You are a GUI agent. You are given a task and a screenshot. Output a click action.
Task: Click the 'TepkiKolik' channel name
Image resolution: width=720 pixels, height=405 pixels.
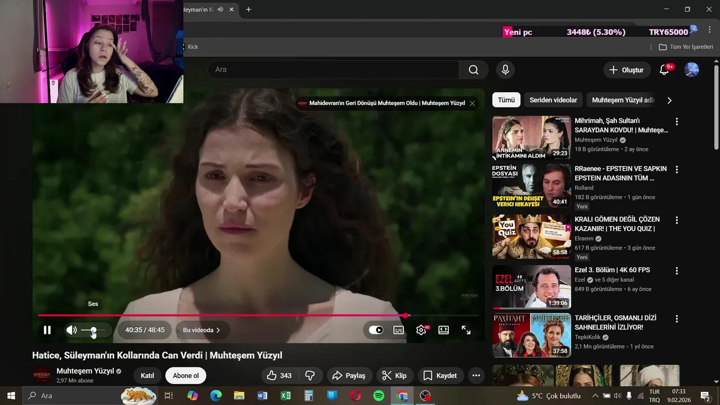(x=588, y=337)
